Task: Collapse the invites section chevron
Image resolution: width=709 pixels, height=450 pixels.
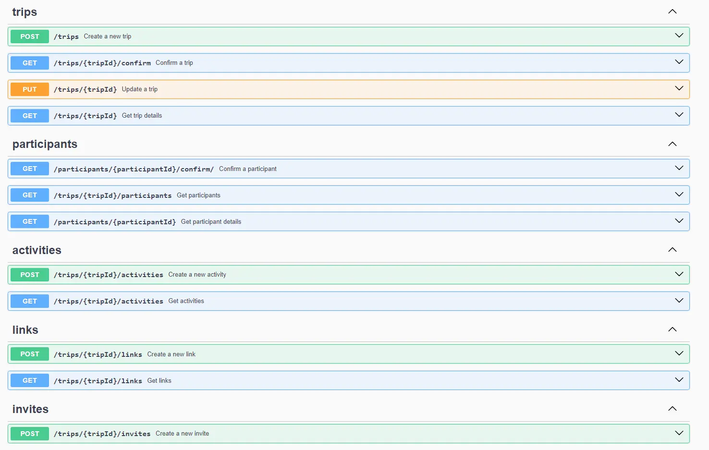Action: point(672,409)
